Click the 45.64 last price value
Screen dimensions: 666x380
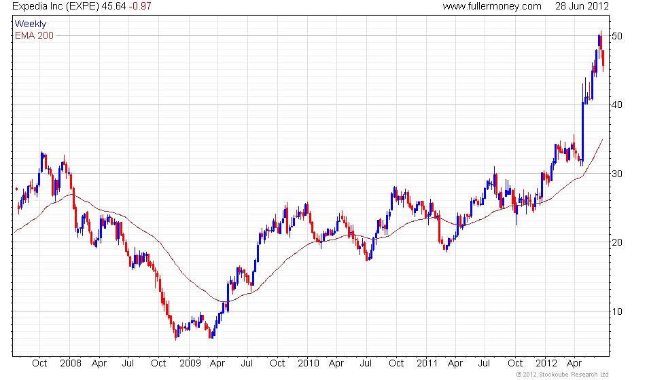coord(113,6)
